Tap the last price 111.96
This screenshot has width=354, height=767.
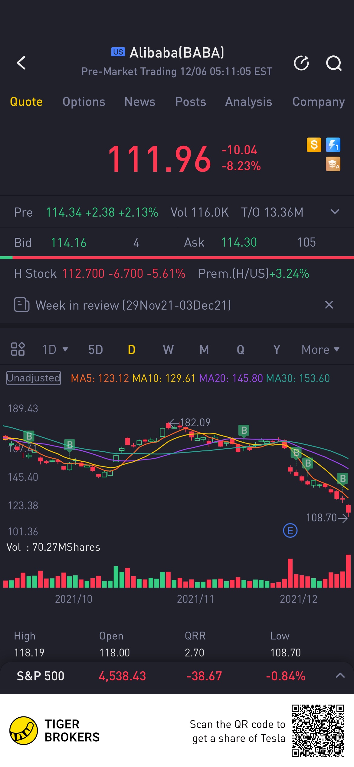tap(159, 159)
